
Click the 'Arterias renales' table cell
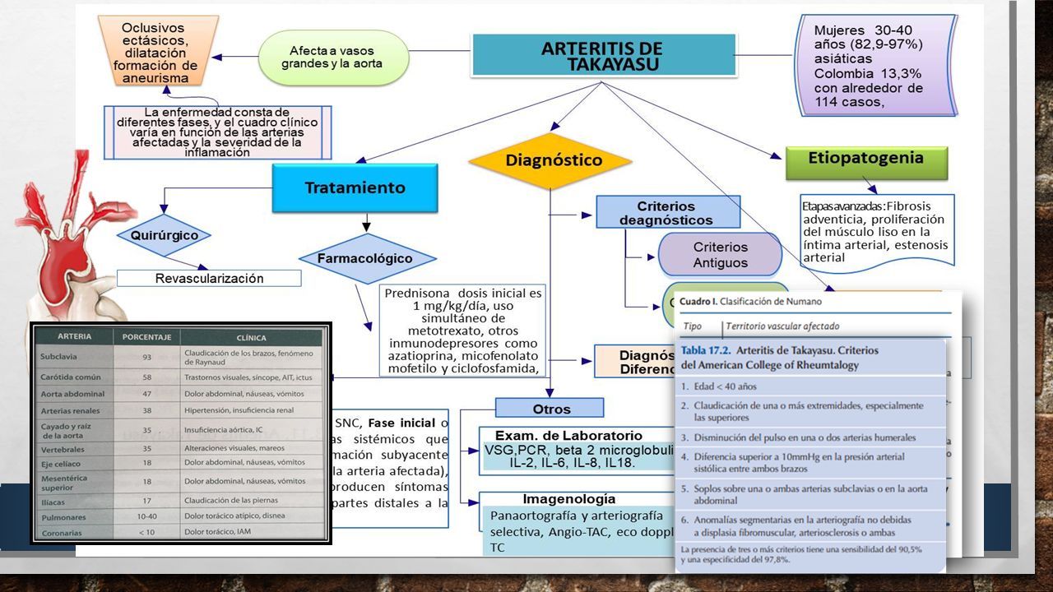[x=75, y=410]
